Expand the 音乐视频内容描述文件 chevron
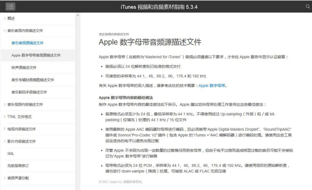The height and width of the screenshot is (190, 312). [5, 104]
